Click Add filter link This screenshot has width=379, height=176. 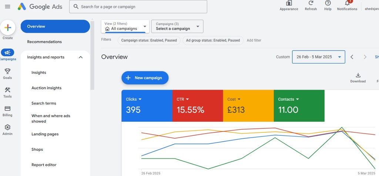click(x=254, y=40)
